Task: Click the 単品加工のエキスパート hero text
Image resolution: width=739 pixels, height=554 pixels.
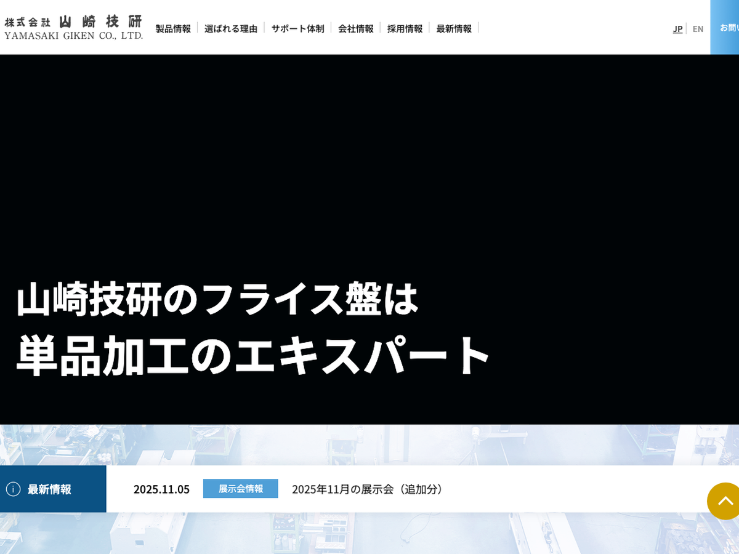Action: [253, 356]
